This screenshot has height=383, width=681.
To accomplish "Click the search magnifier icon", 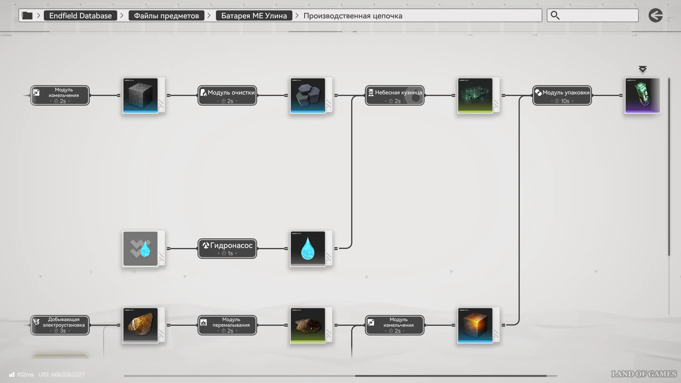I will (555, 15).
